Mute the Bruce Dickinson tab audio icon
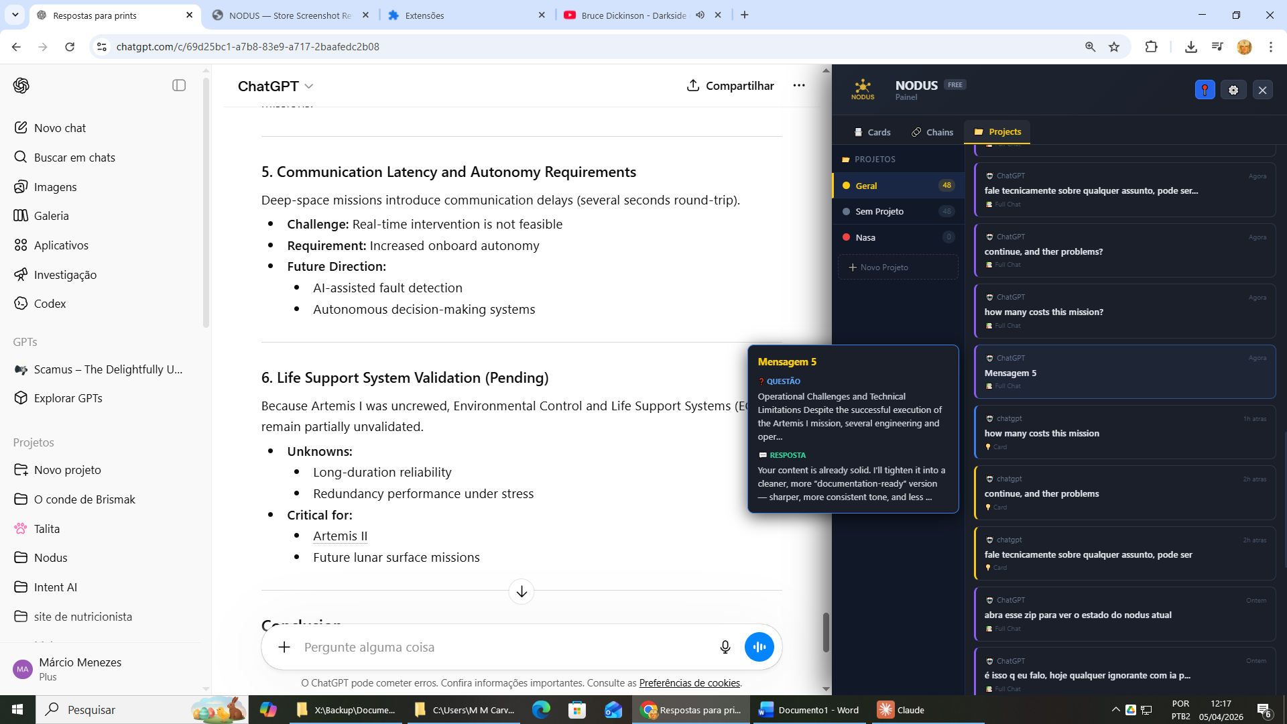 point(700,15)
